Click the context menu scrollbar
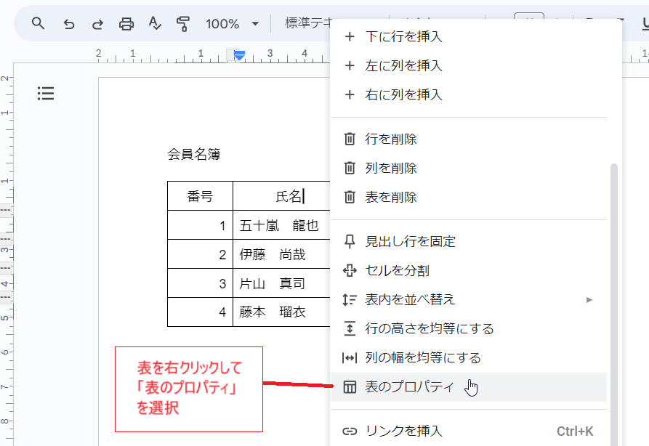The image size is (649, 446). (x=614, y=304)
